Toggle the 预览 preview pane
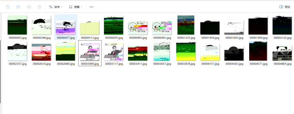The image size is (294, 114). 285,7
